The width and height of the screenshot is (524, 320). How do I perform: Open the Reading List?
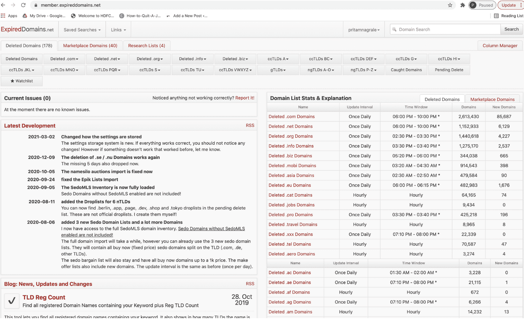[508, 16]
